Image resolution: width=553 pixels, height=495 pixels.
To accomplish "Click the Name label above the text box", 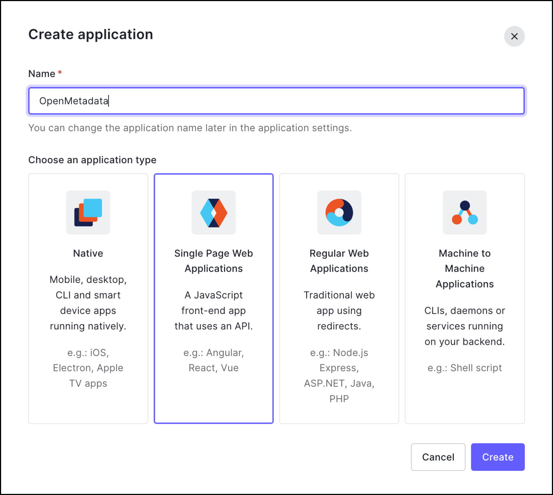I will [x=41, y=73].
